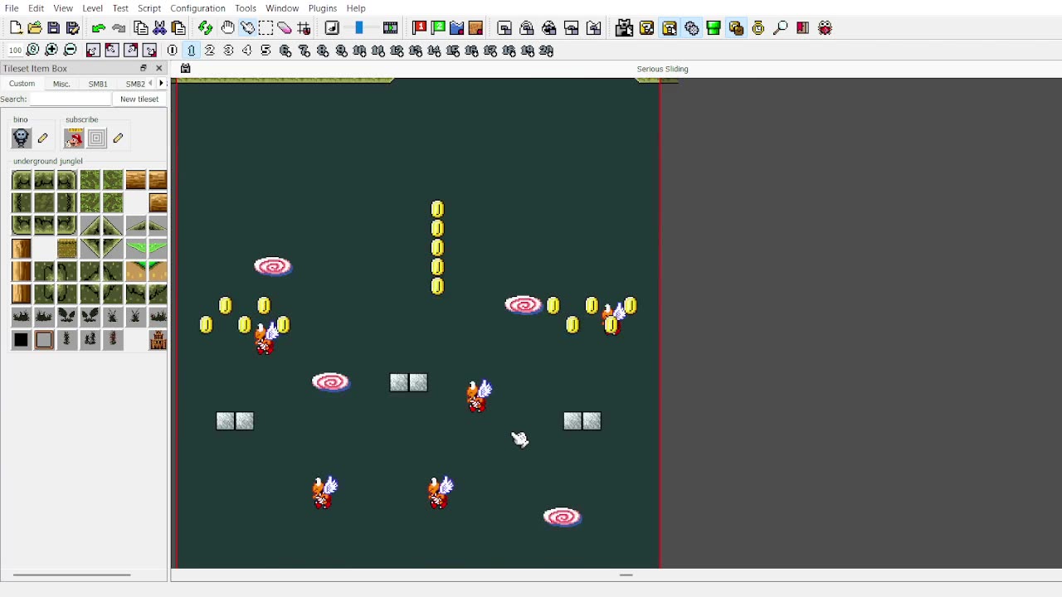This screenshot has width=1062, height=597.
Task: Select the quicksand zone tool
Action: point(475,28)
